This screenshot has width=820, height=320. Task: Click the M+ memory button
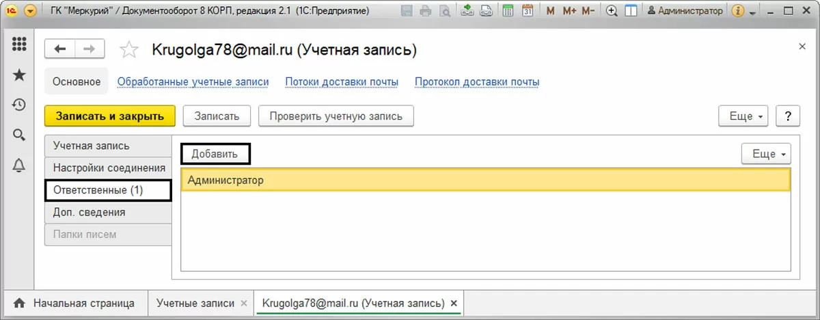[x=571, y=11]
